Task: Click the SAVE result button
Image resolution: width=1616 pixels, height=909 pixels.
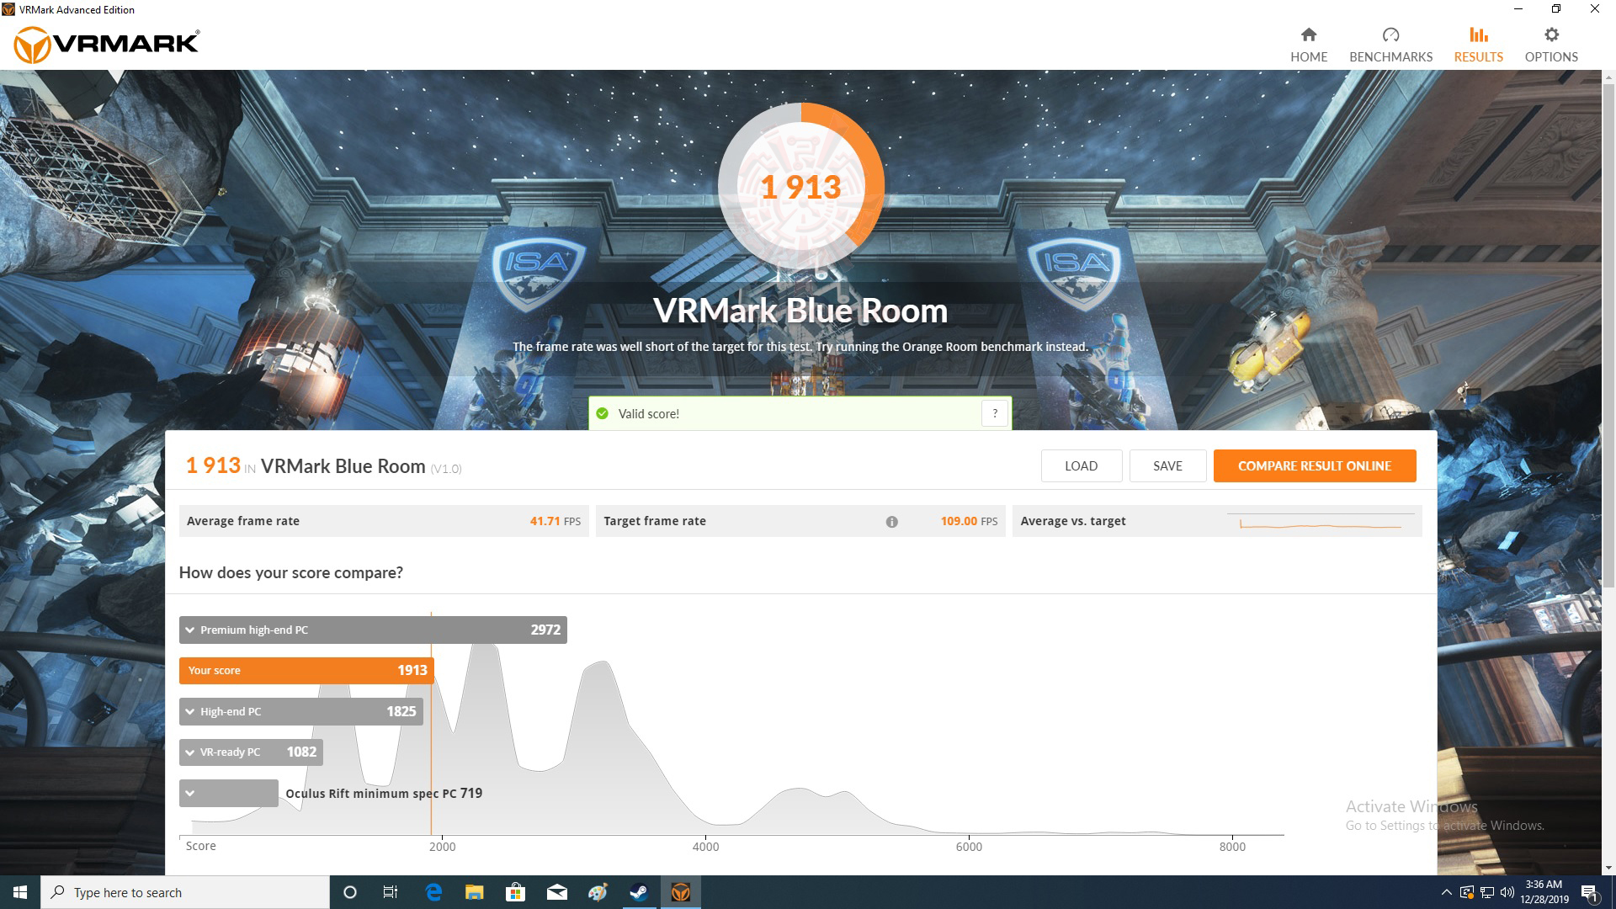Action: pyautogui.click(x=1167, y=465)
